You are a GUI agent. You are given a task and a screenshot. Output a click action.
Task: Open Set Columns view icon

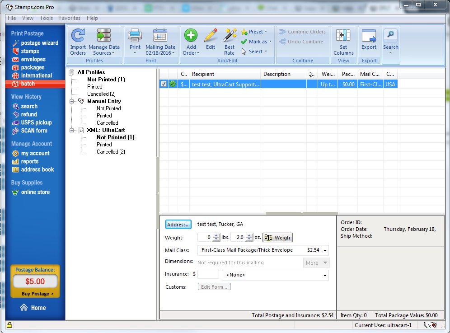pos(343,36)
